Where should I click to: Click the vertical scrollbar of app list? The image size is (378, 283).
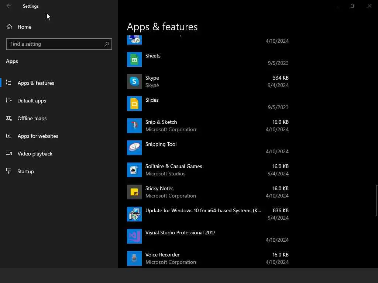pos(377,201)
